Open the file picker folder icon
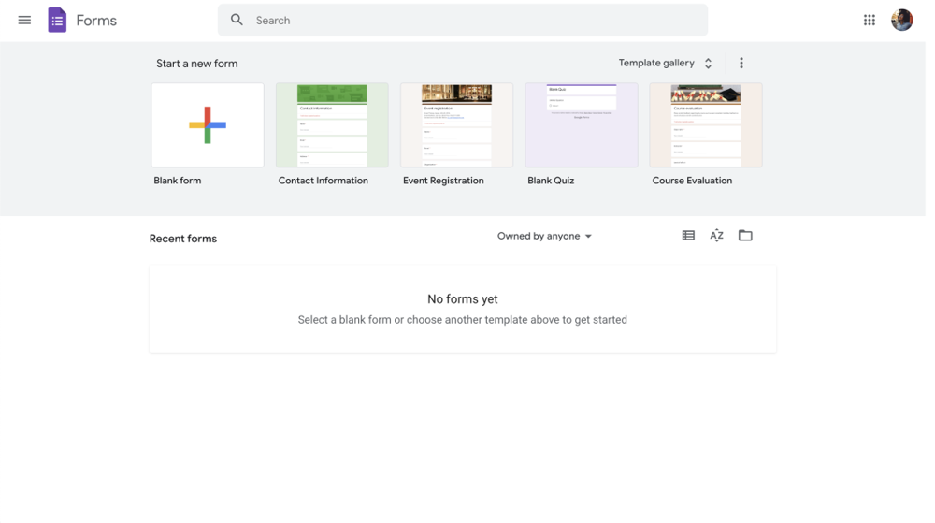This screenshot has width=935, height=523. coord(745,236)
